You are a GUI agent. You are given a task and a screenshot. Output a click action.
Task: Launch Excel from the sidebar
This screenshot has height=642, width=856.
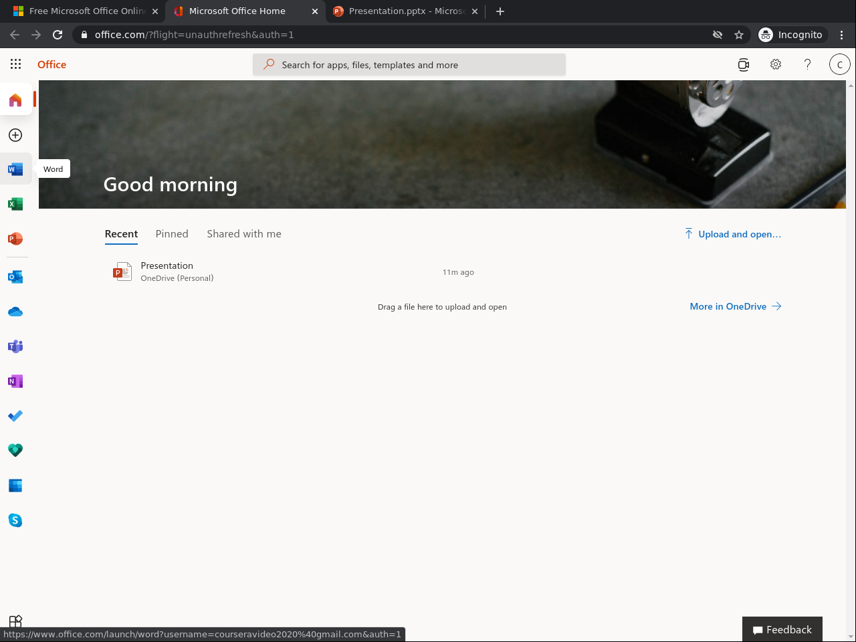tap(15, 204)
